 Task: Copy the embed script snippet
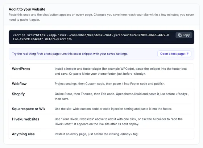click(184, 35)
